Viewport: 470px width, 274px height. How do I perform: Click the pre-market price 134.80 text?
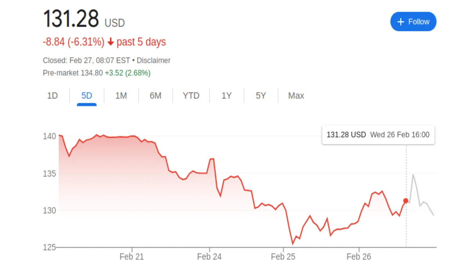click(x=92, y=73)
